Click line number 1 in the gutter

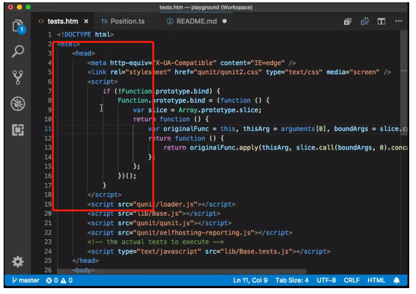point(50,34)
